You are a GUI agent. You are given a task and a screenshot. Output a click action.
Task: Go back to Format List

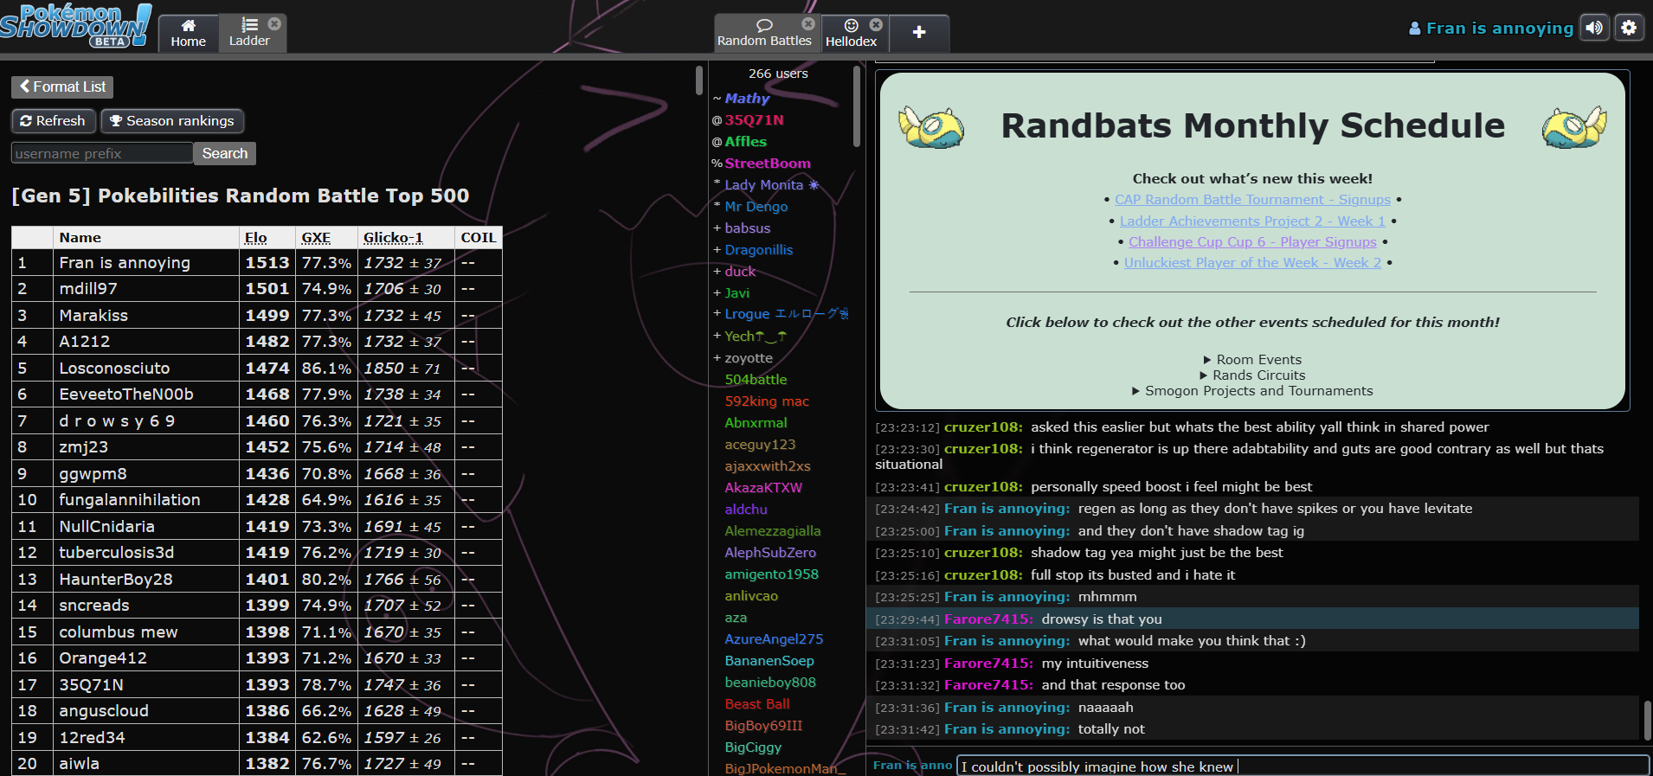click(62, 87)
